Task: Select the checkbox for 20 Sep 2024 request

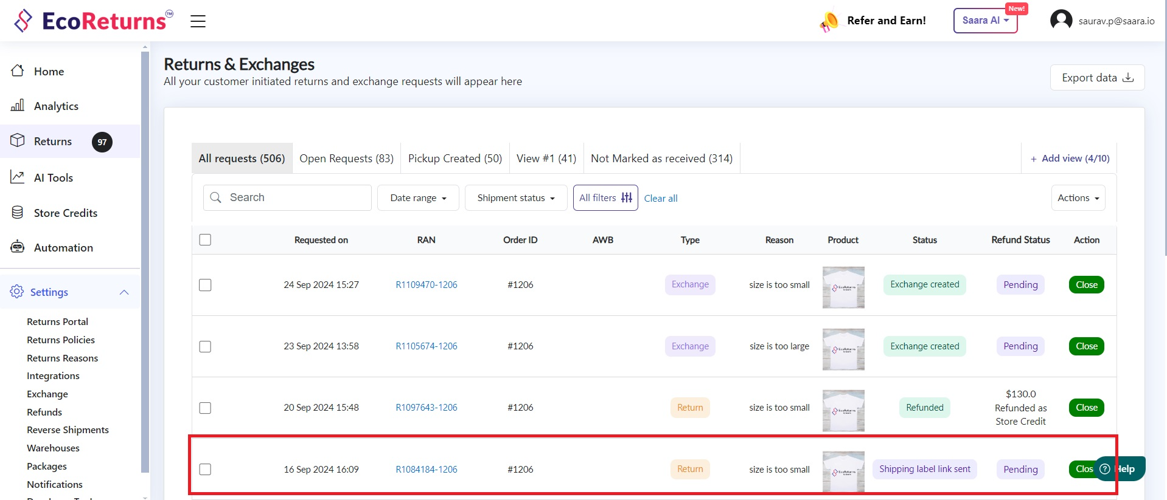Action: (x=205, y=408)
